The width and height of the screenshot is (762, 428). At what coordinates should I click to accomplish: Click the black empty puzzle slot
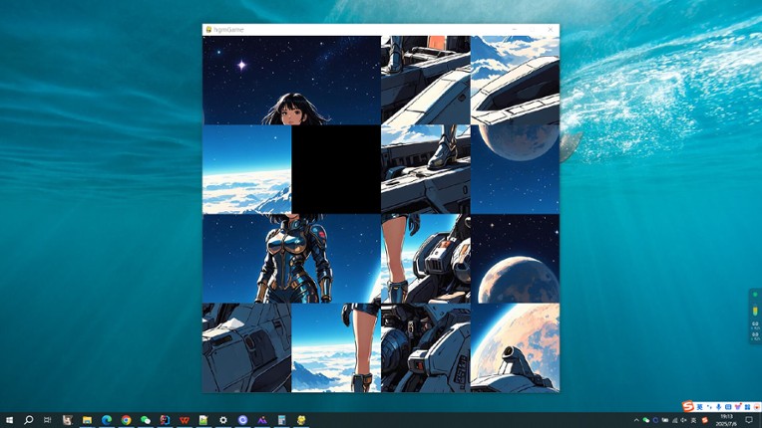[336, 169]
